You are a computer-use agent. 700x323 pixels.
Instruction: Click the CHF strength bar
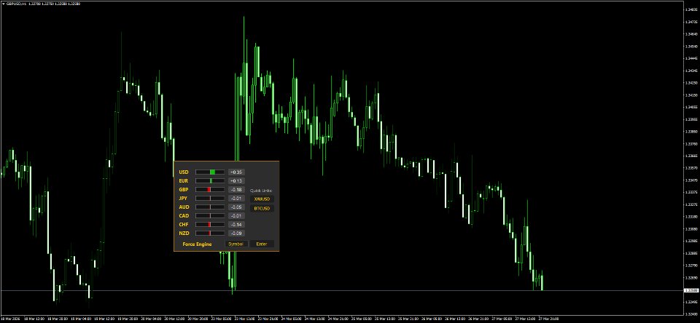point(210,225)
